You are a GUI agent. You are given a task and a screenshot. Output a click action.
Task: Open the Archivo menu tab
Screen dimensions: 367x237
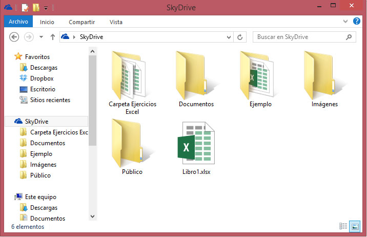click(x=18, y=22)
